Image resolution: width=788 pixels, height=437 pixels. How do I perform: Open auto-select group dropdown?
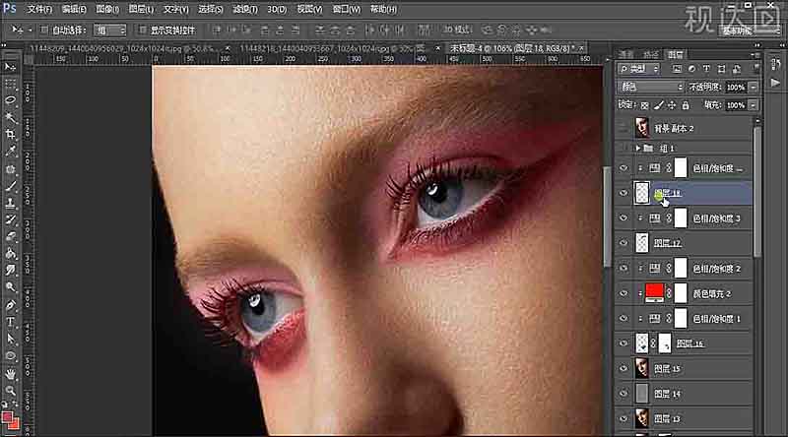110,31
